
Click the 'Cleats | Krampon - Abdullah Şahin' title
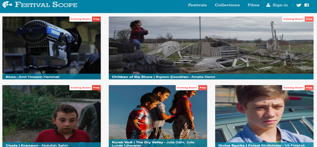(37, 145)
